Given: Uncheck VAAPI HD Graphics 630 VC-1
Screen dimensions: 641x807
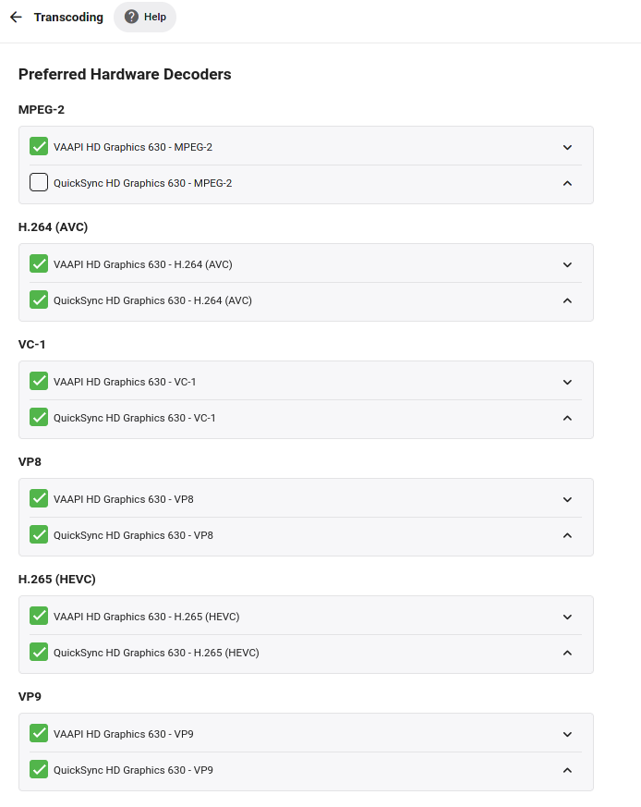Looking at the screenshot, I should click(x=39, y=381).
